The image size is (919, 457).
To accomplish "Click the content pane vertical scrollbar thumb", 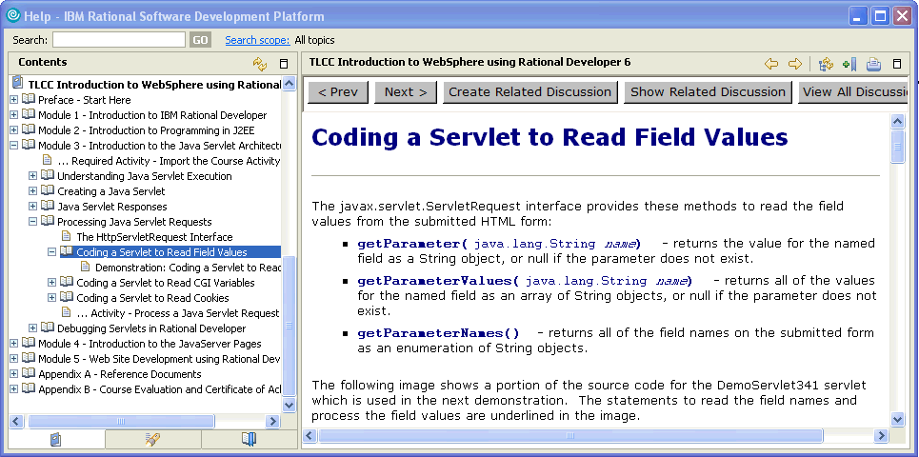I will coord(897,147).
